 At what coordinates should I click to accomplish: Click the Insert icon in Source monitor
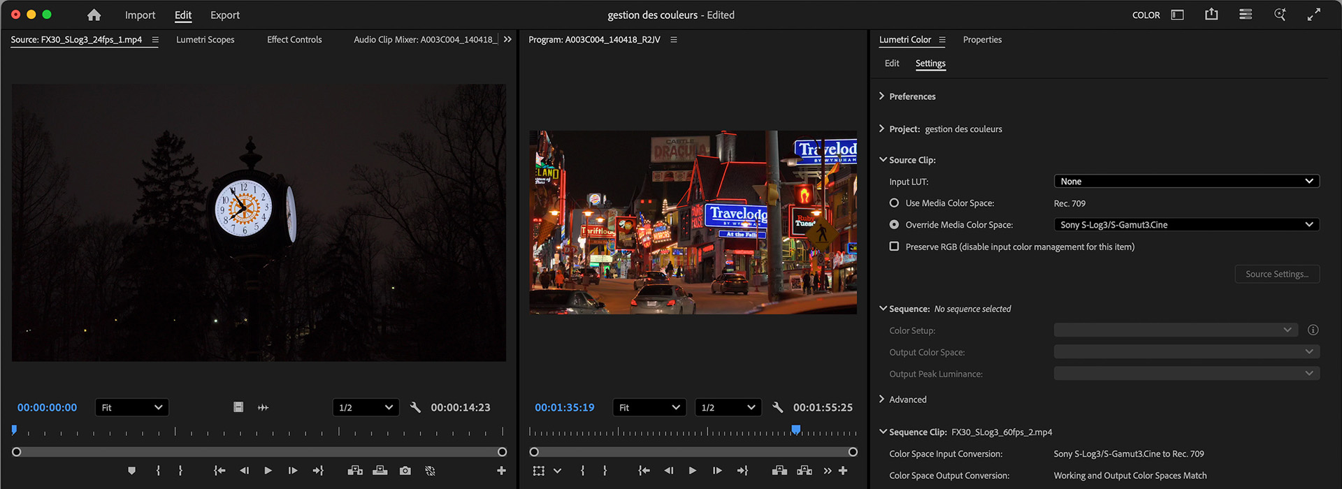tap(355, 471)
